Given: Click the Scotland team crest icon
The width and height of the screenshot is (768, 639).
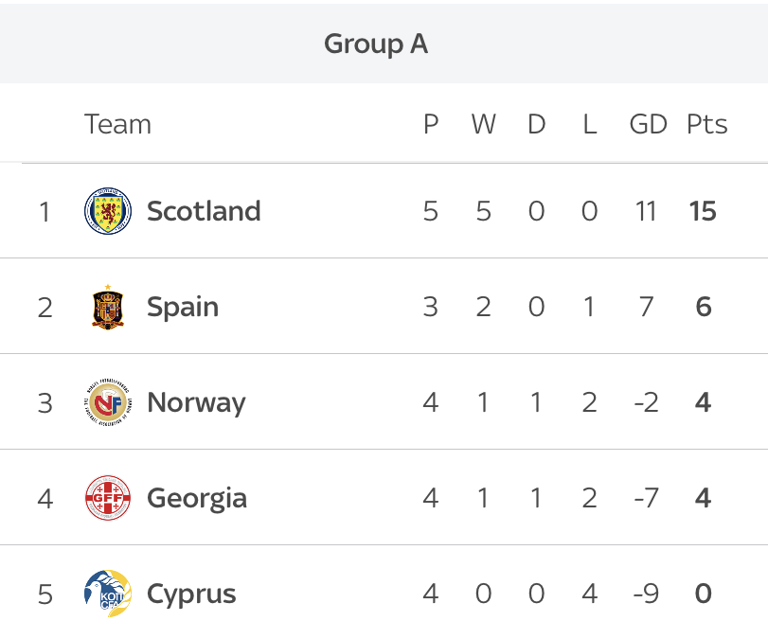Looking at the screenshot, I should coord(108,210).
